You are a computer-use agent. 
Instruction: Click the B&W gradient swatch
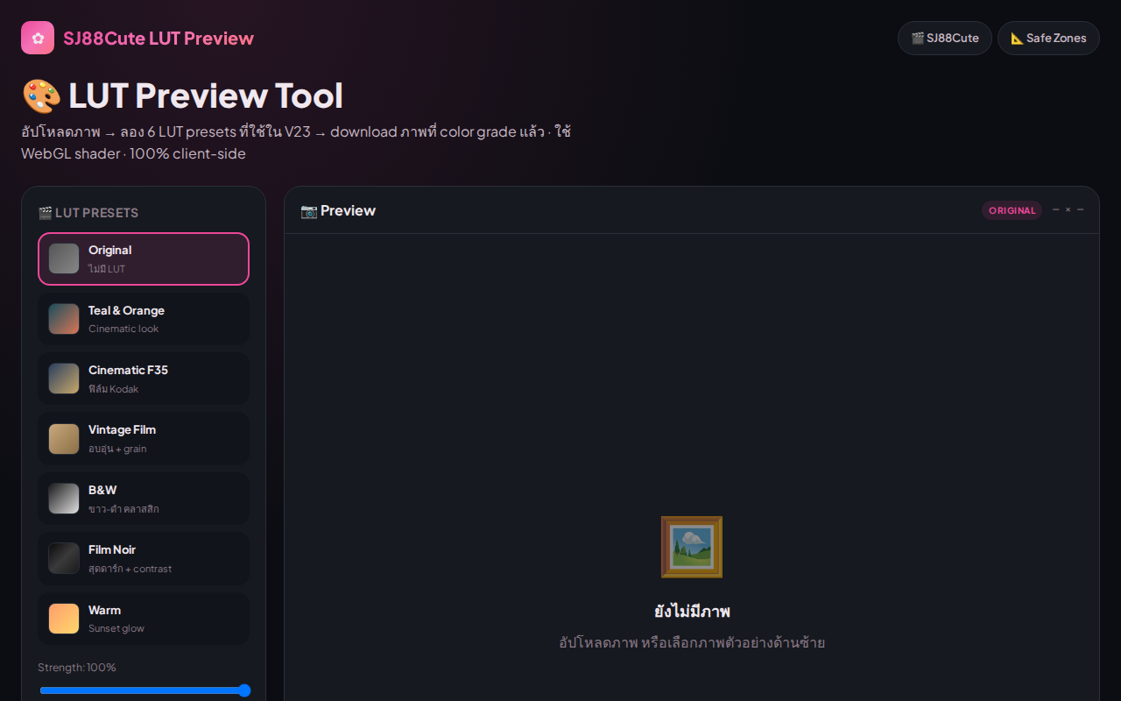coord(64,499)
